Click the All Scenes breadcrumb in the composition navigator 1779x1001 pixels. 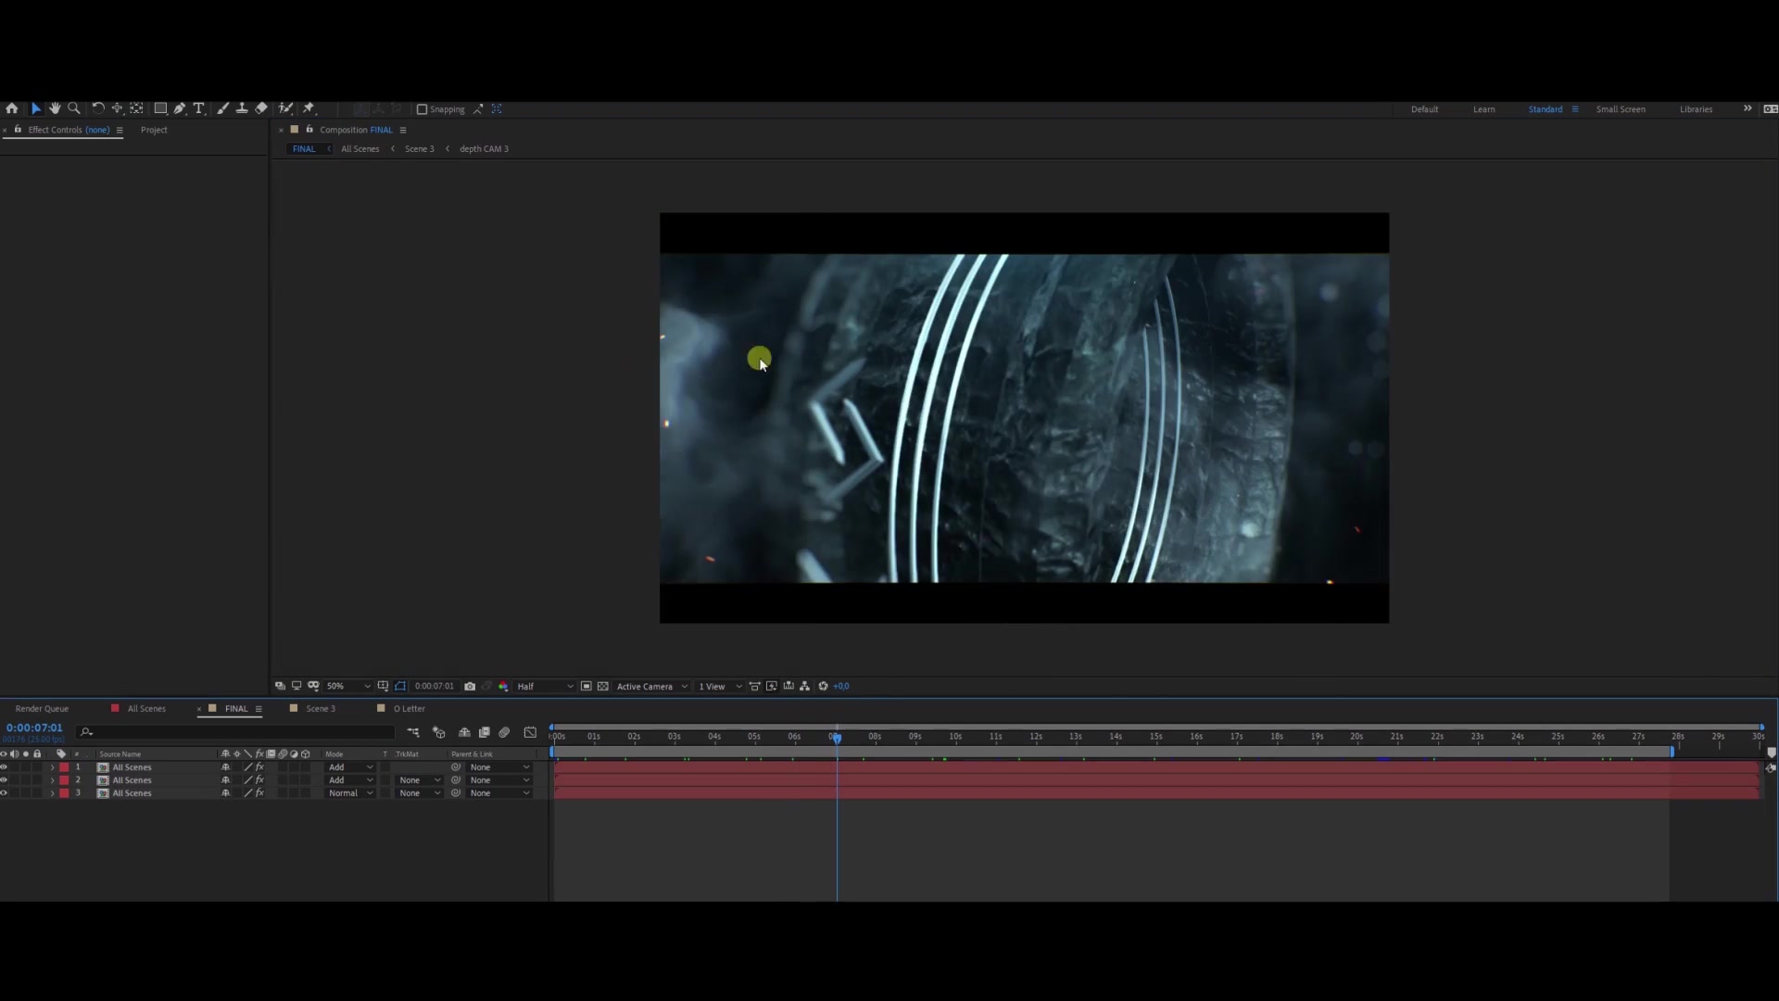click(360, 149)
